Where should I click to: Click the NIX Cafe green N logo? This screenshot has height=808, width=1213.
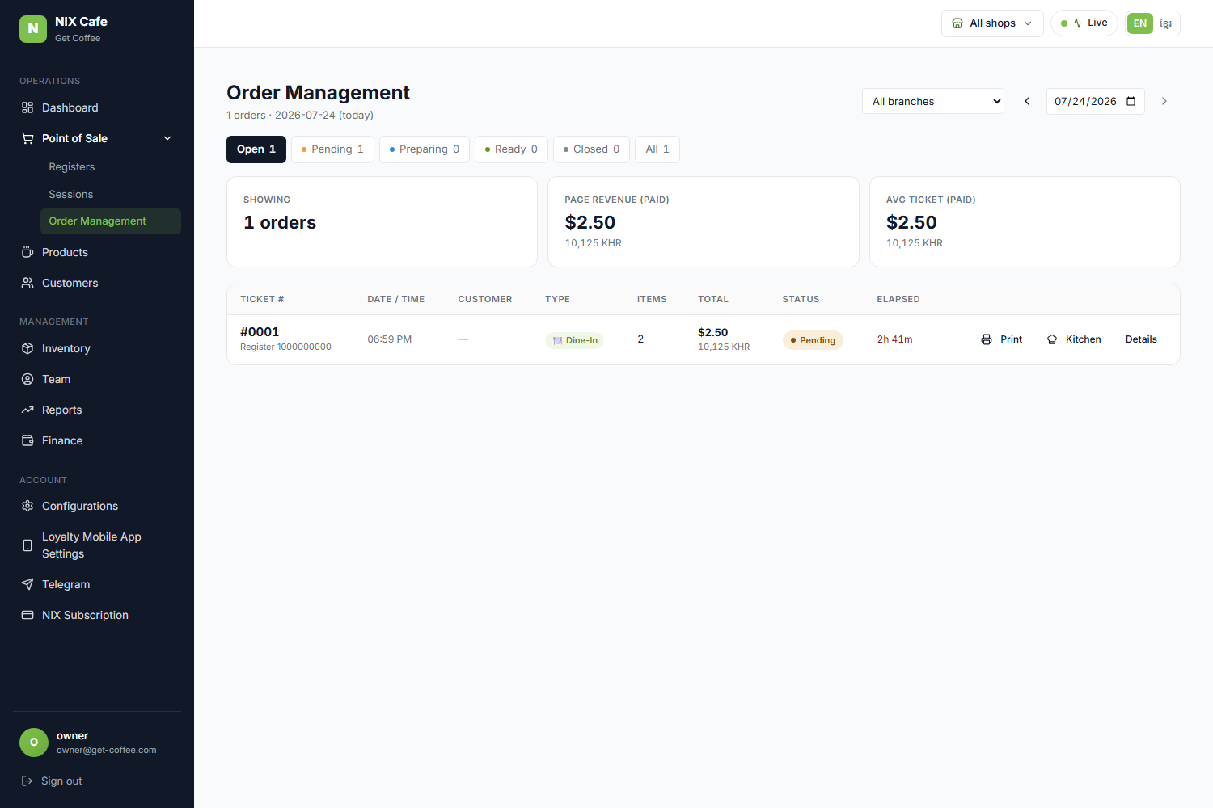click(33, 28)
